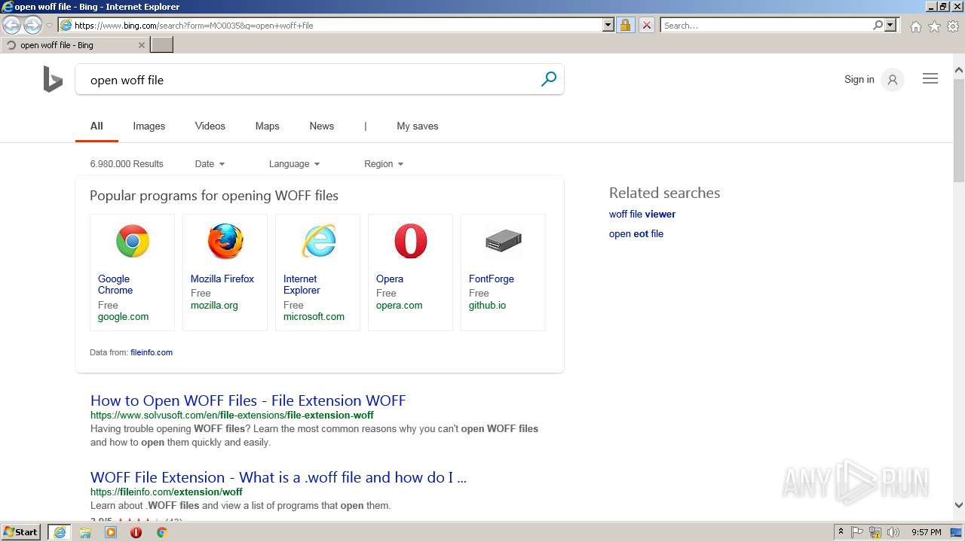Switch to the Maps tab

tap(267, 126)
